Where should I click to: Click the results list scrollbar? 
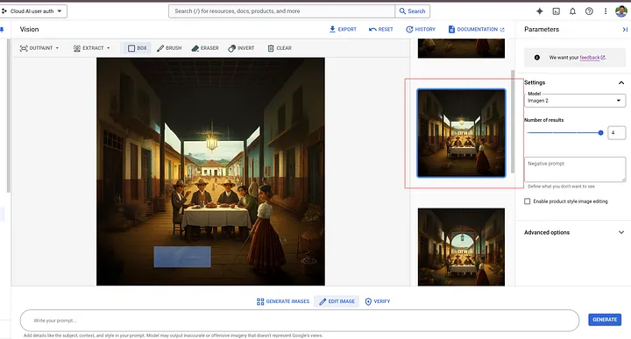513,122
